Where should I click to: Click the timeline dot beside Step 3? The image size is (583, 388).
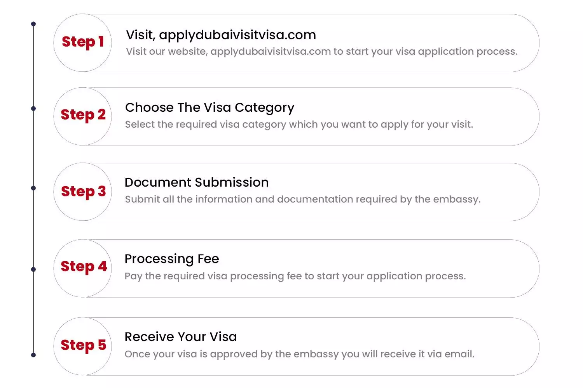pyautogui.click(x=33, y=188)
